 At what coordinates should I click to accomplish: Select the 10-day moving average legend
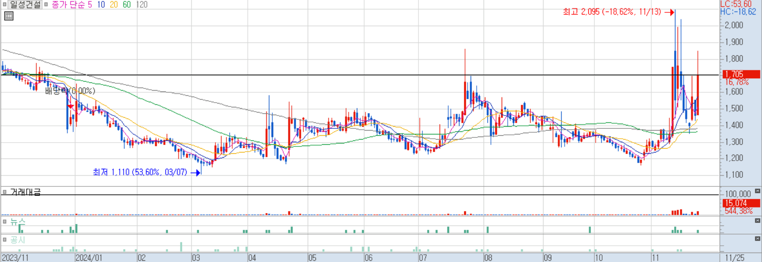click(101, 5)
